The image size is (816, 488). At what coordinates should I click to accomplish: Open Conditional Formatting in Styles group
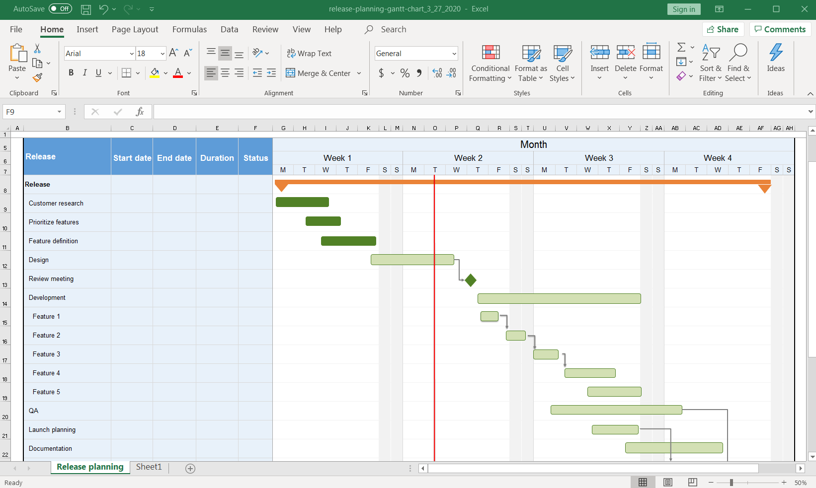(x=490, y=63)
